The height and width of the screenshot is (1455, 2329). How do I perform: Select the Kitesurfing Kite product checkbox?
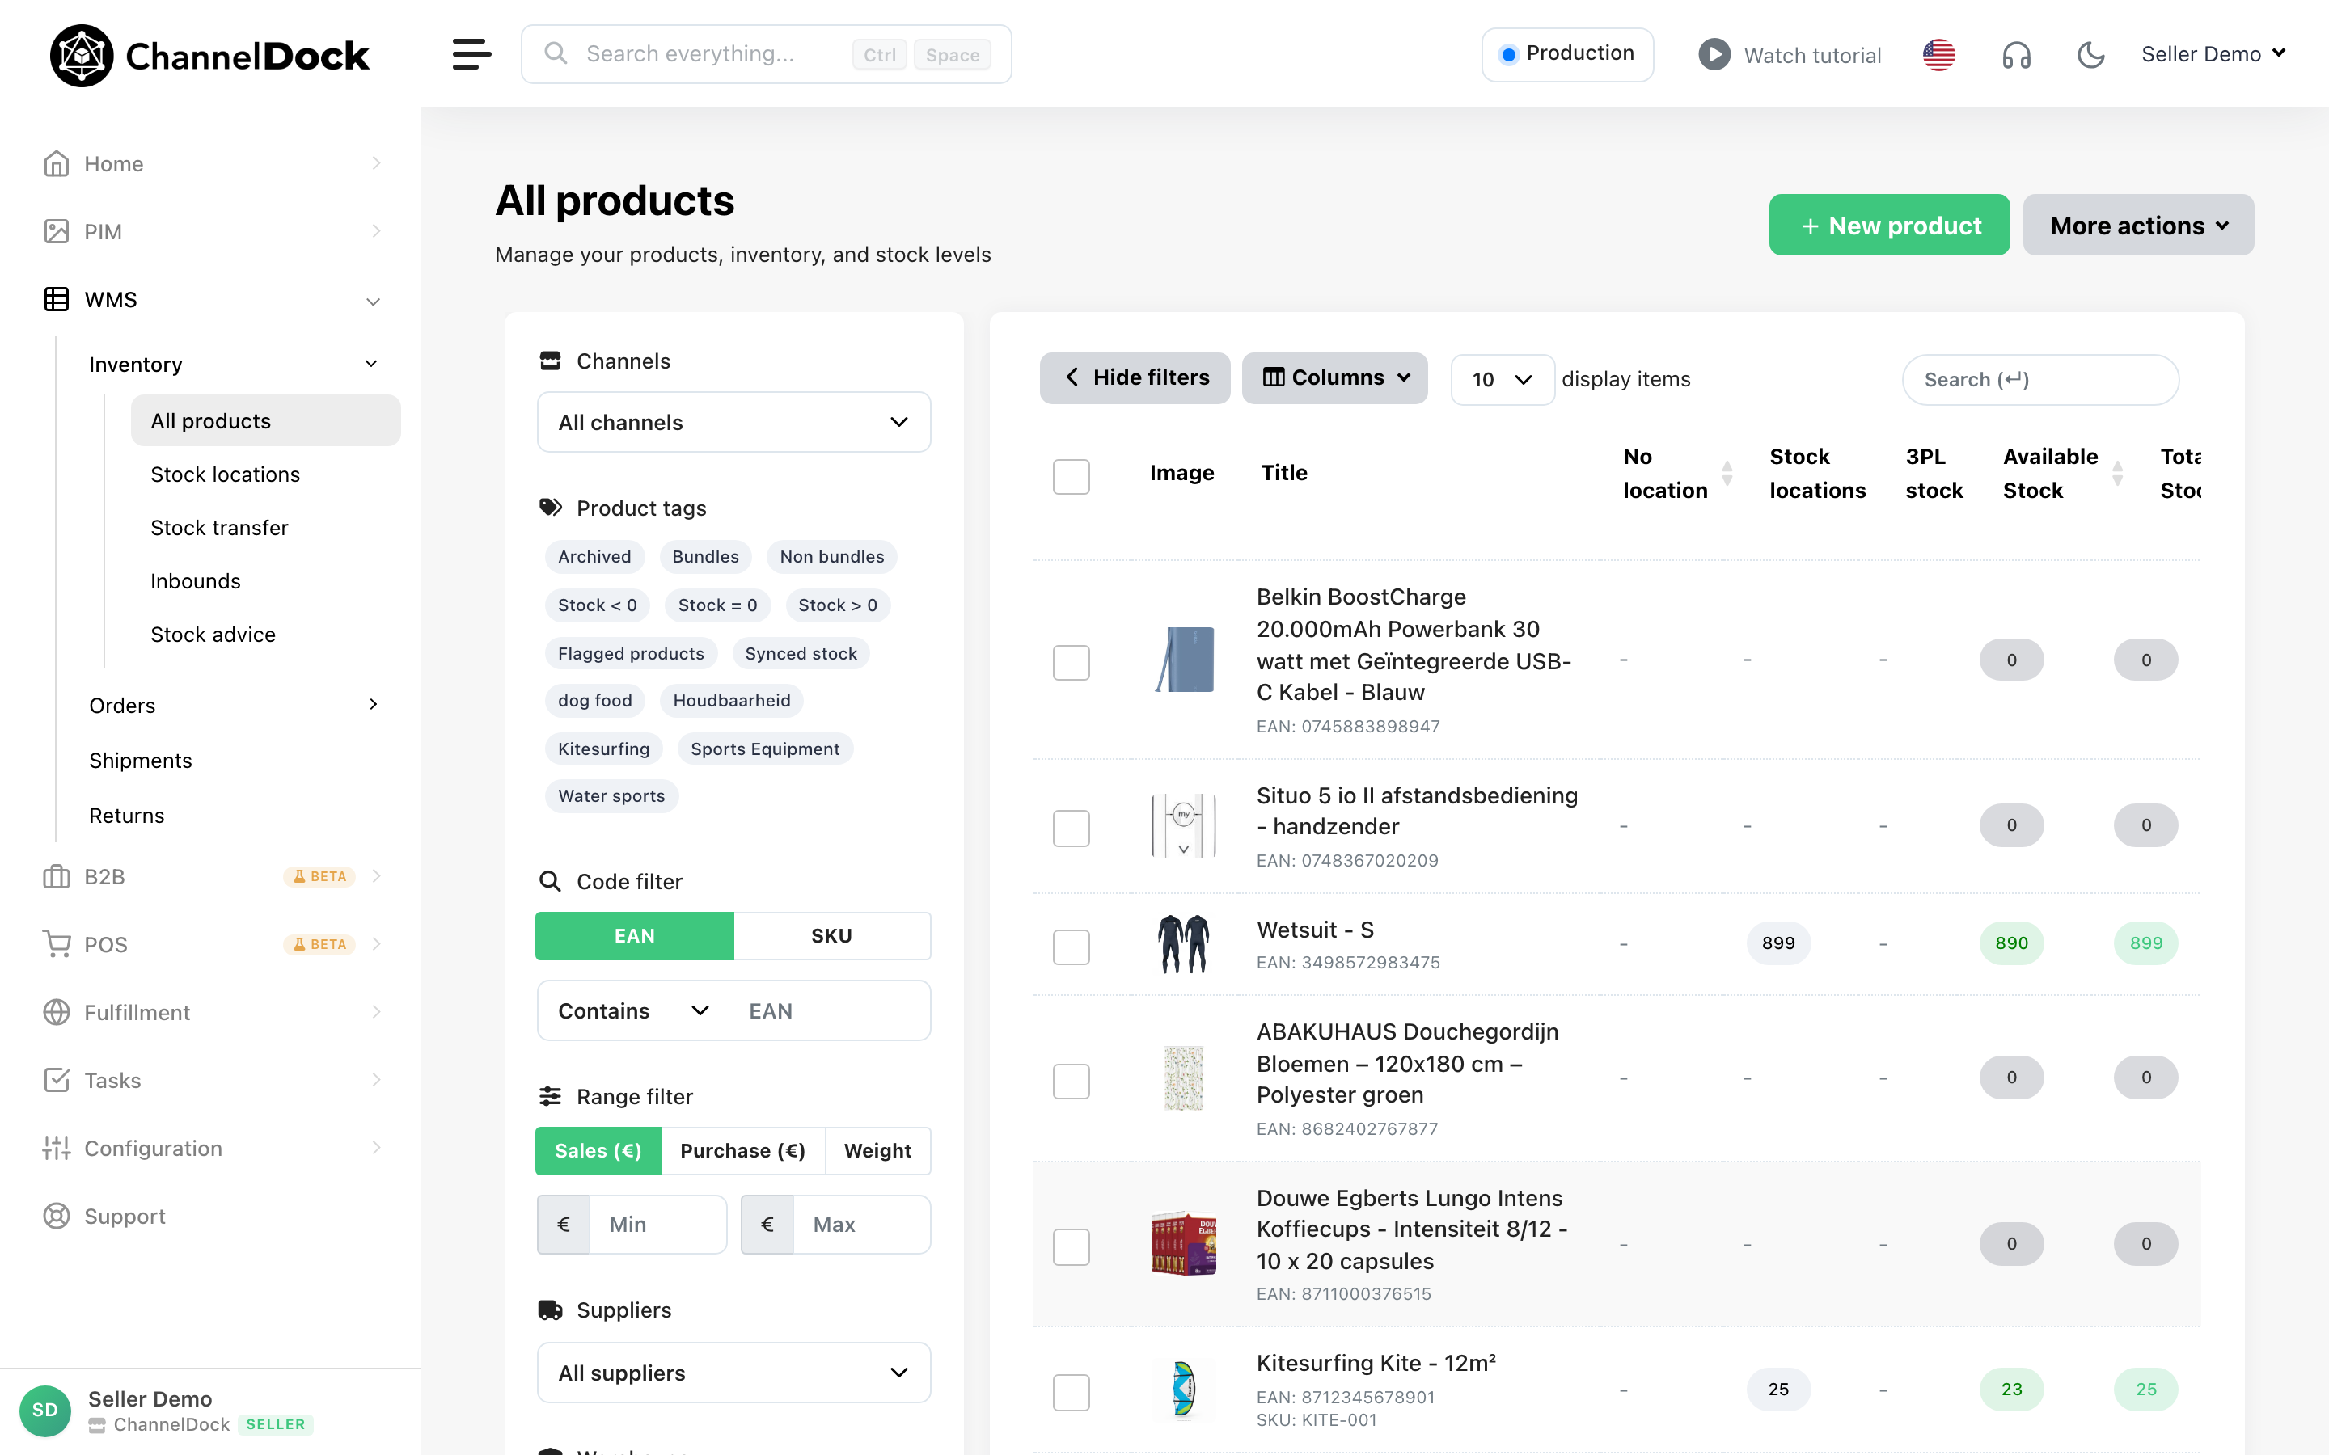click(x=1072, y=1393)
